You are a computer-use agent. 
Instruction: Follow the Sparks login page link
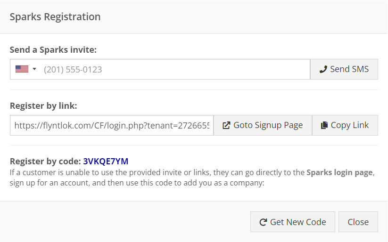[x=339, y=172]
